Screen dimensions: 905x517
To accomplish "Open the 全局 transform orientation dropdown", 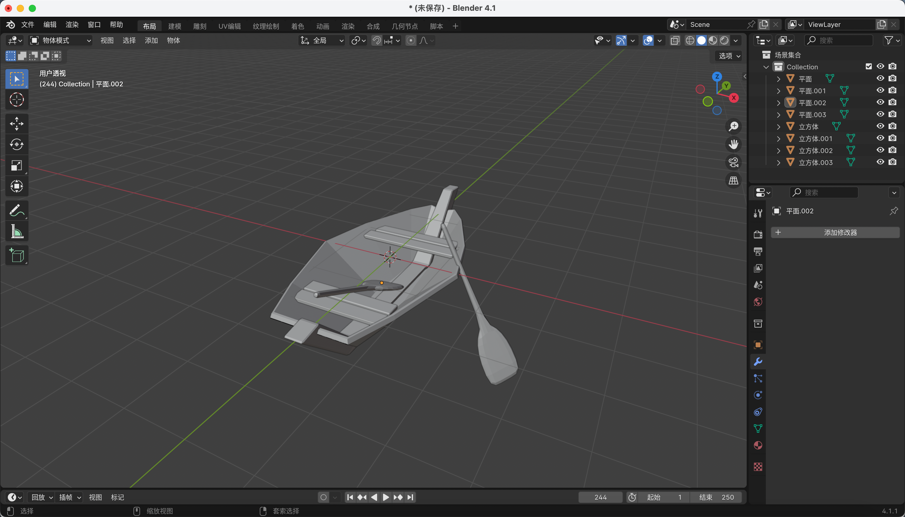I will click(322, 40).
